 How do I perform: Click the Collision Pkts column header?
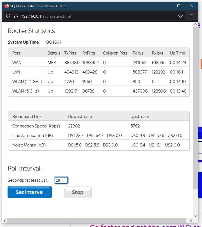point(115,53)
